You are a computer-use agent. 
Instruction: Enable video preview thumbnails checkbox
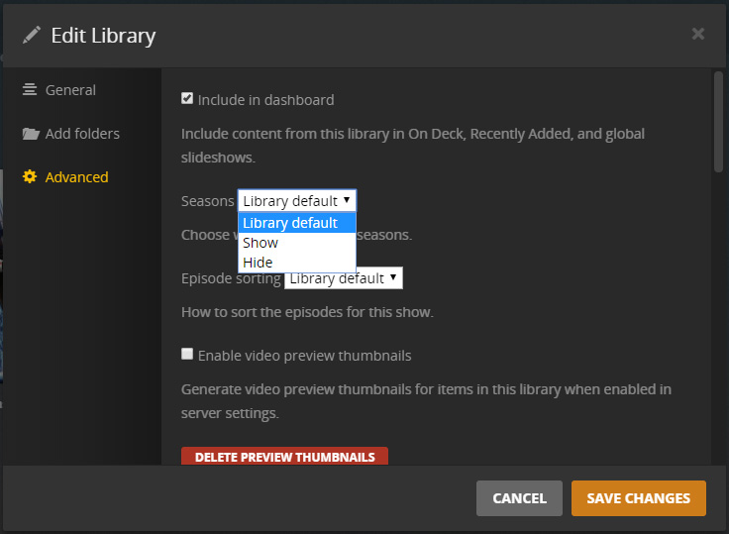click(187, 354)
